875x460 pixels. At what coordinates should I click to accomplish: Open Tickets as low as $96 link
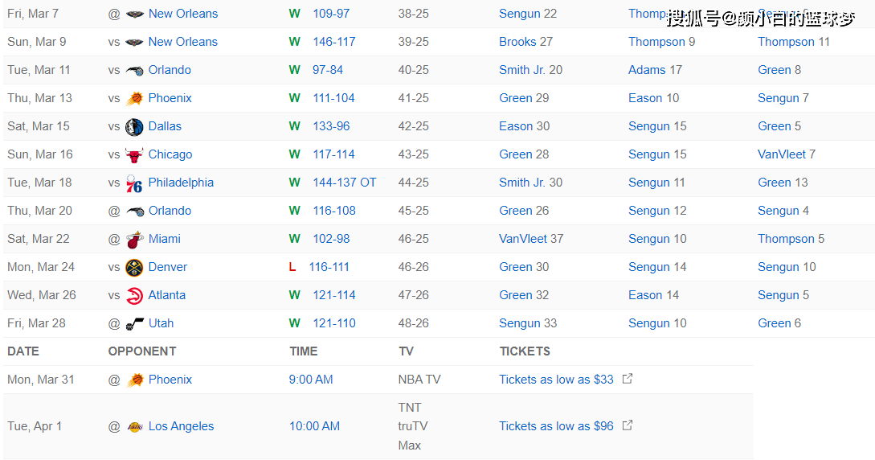coord(556,426)
